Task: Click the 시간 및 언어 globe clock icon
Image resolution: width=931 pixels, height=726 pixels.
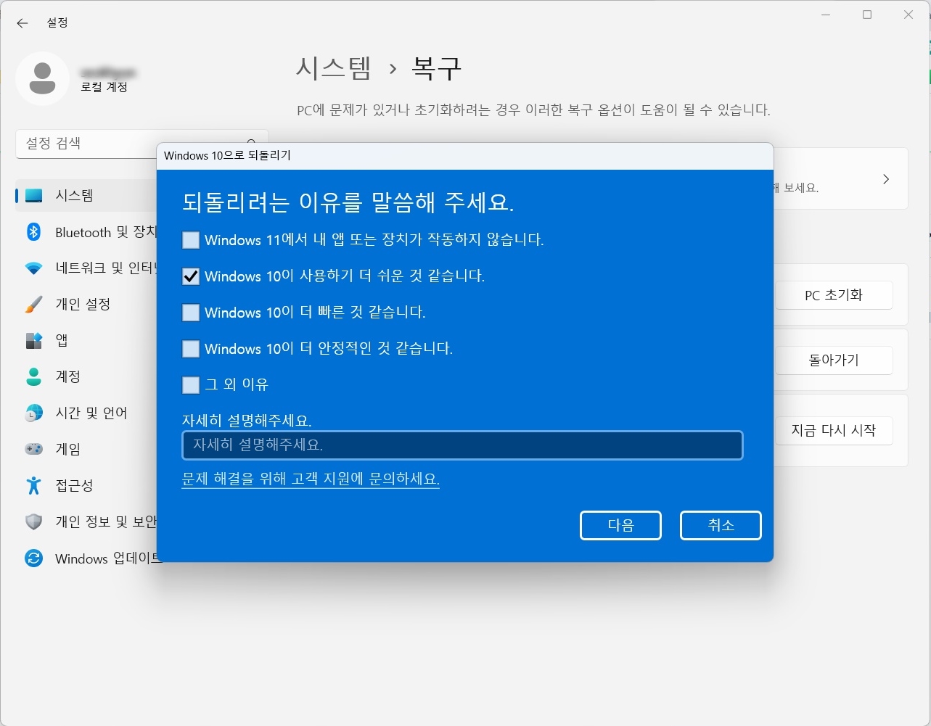Action: coord(33,413)
